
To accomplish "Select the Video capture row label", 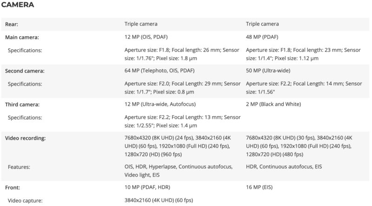I will click(x=25, y=200).
